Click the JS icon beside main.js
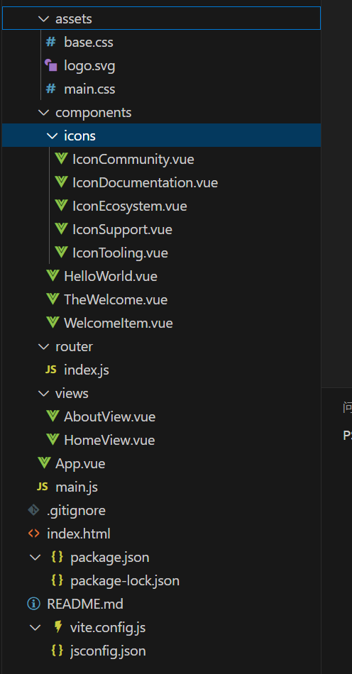This screenshot has width=352, height=674. (x=42, y=487)
